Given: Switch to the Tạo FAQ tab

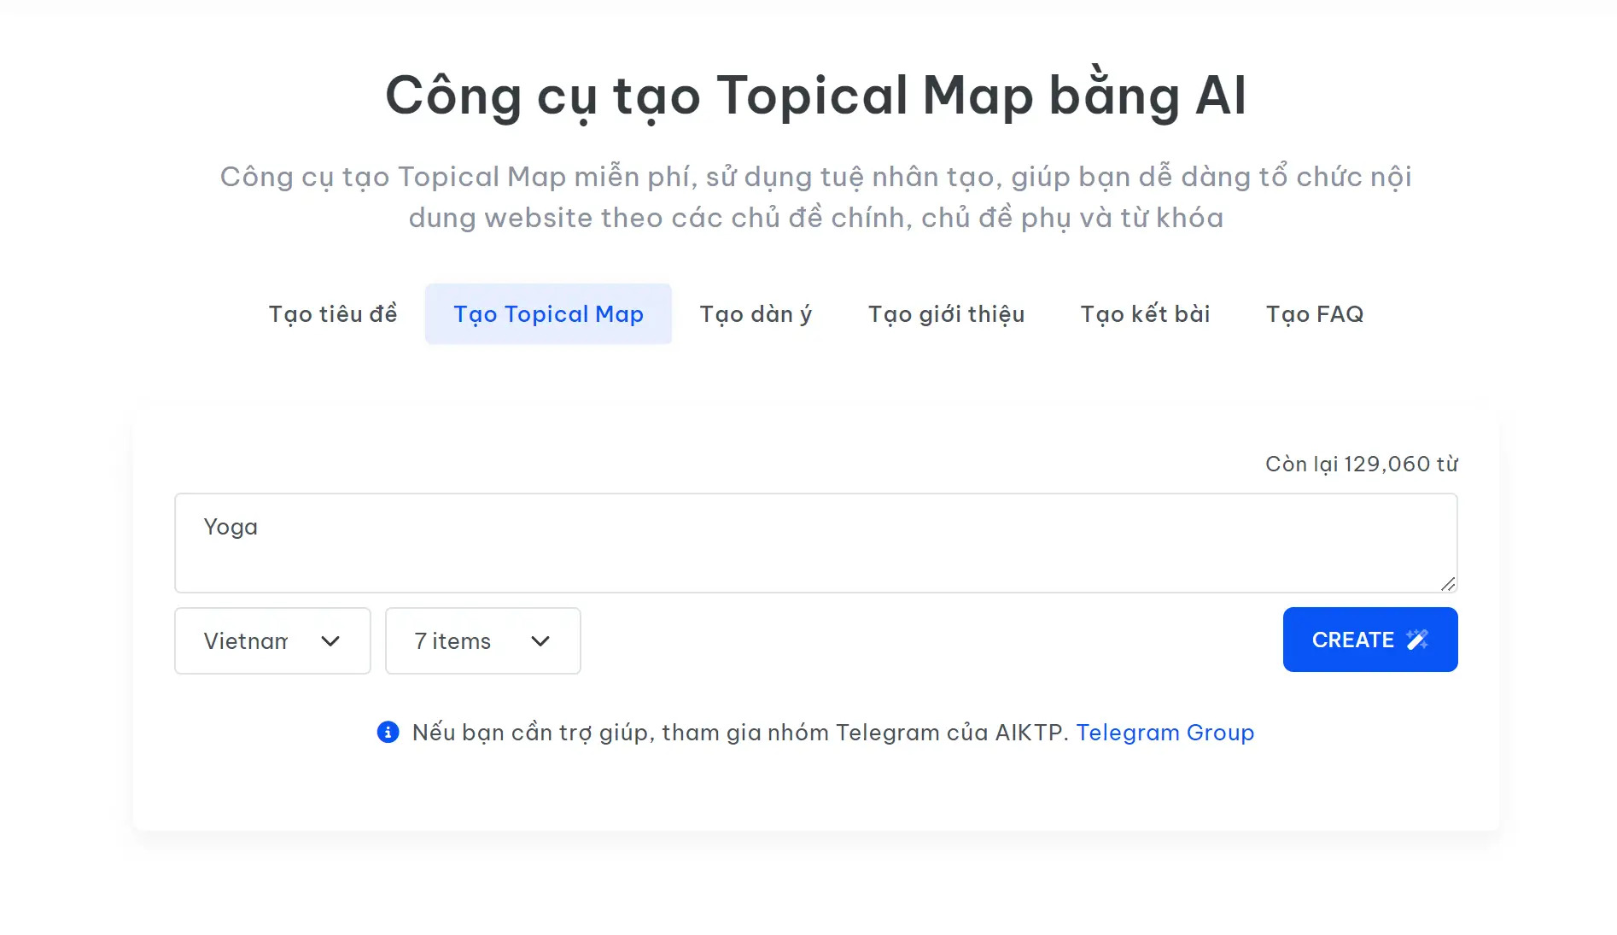Looking at the screenshot, I should click(x=1315, y=314).
